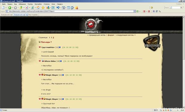Click the Combats fist logo banner
The height and width of the screenshot is (112, 185).
pyautogui.click(x=91, y=25)
